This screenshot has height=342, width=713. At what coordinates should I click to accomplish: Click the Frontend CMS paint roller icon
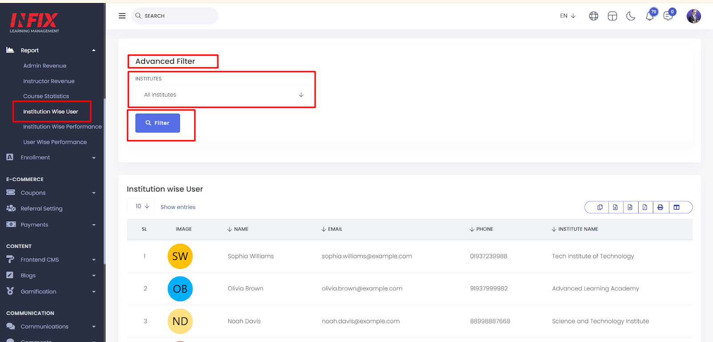click(x=10, y=259)
